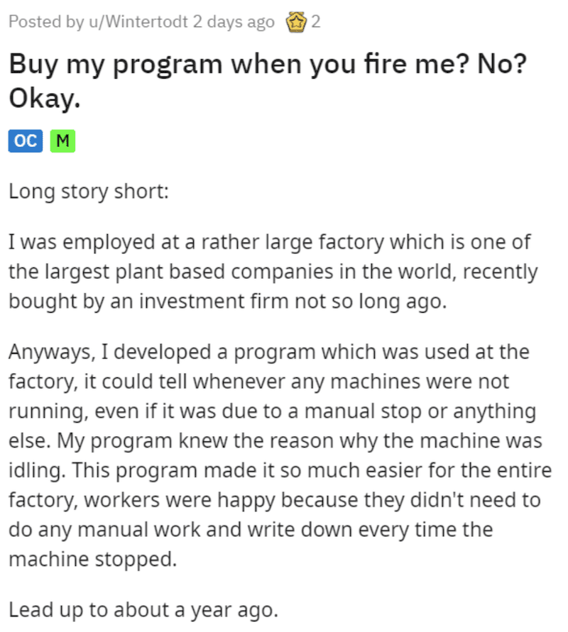The height and width of the screenshot is (632, 568).
Task: Click the award count number 2
Action: (316, 22)
